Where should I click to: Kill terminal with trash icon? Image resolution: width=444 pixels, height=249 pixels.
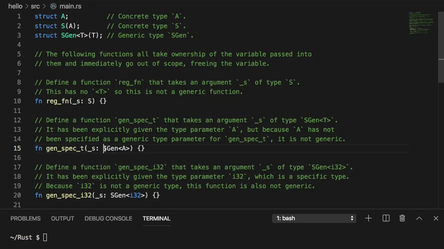point(402,218)
